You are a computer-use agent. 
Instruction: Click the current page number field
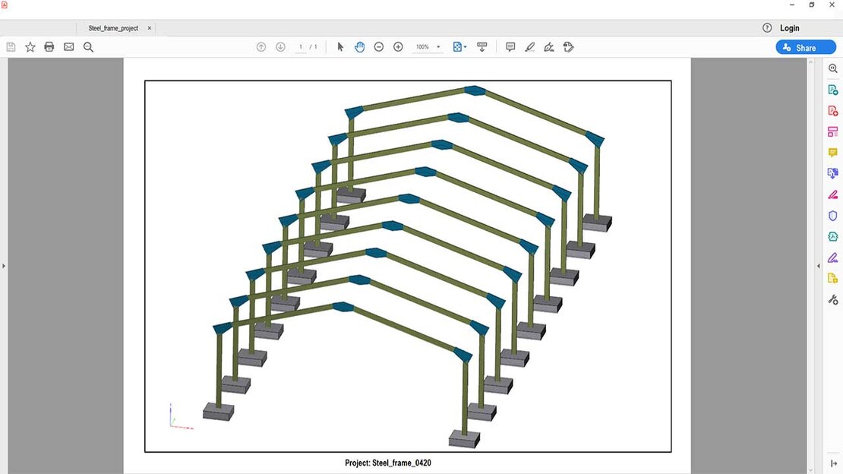[x=301, y=47]
